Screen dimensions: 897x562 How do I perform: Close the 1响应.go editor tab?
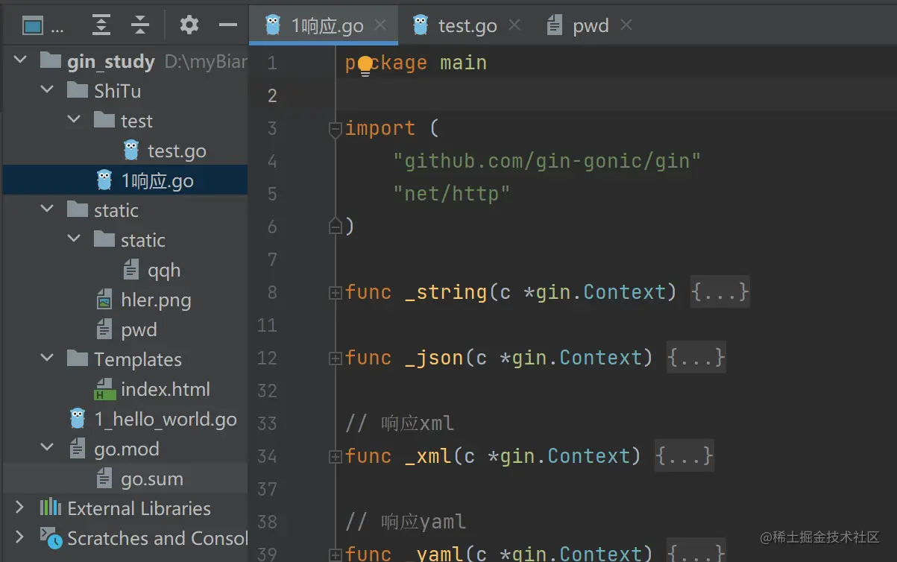coord(380,25)
